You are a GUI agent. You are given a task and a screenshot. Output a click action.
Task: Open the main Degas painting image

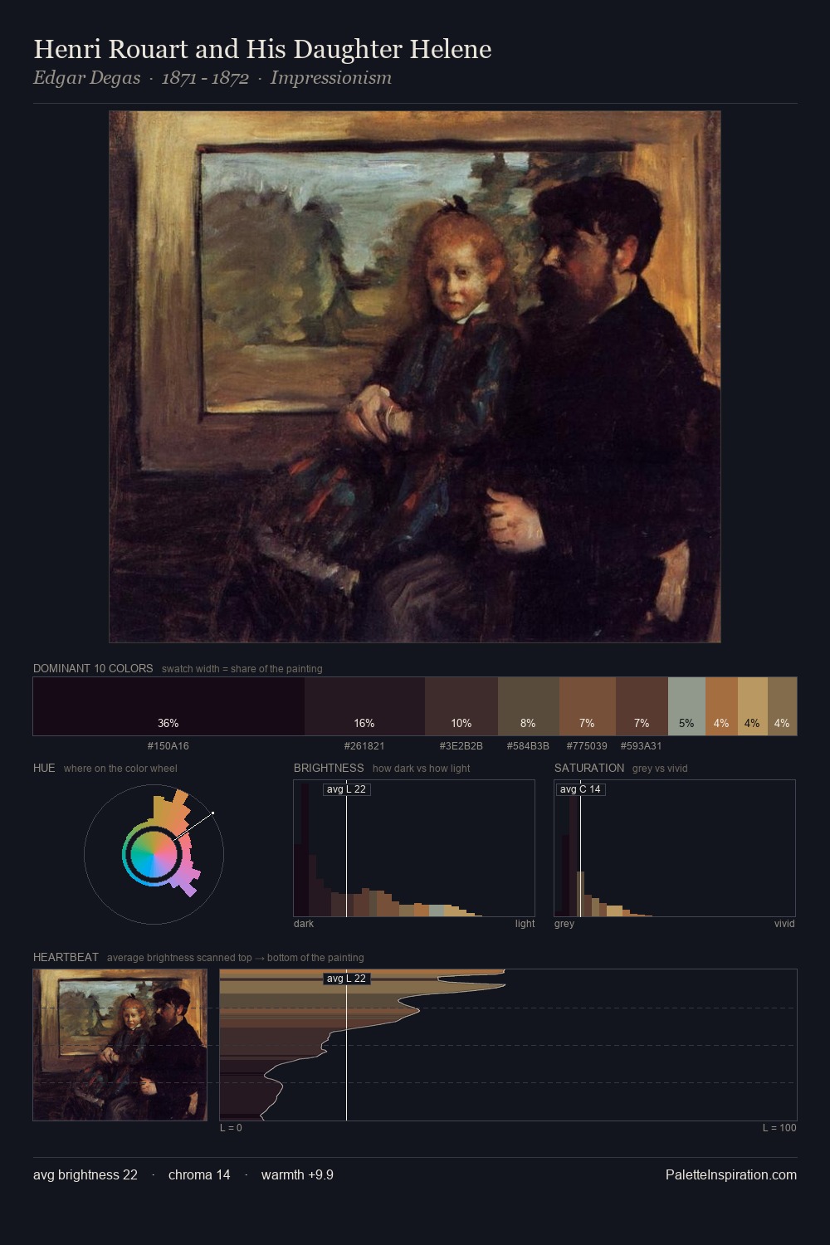pos(415,377)
